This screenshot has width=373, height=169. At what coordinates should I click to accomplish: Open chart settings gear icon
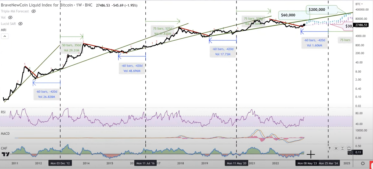tap(363, 164)
